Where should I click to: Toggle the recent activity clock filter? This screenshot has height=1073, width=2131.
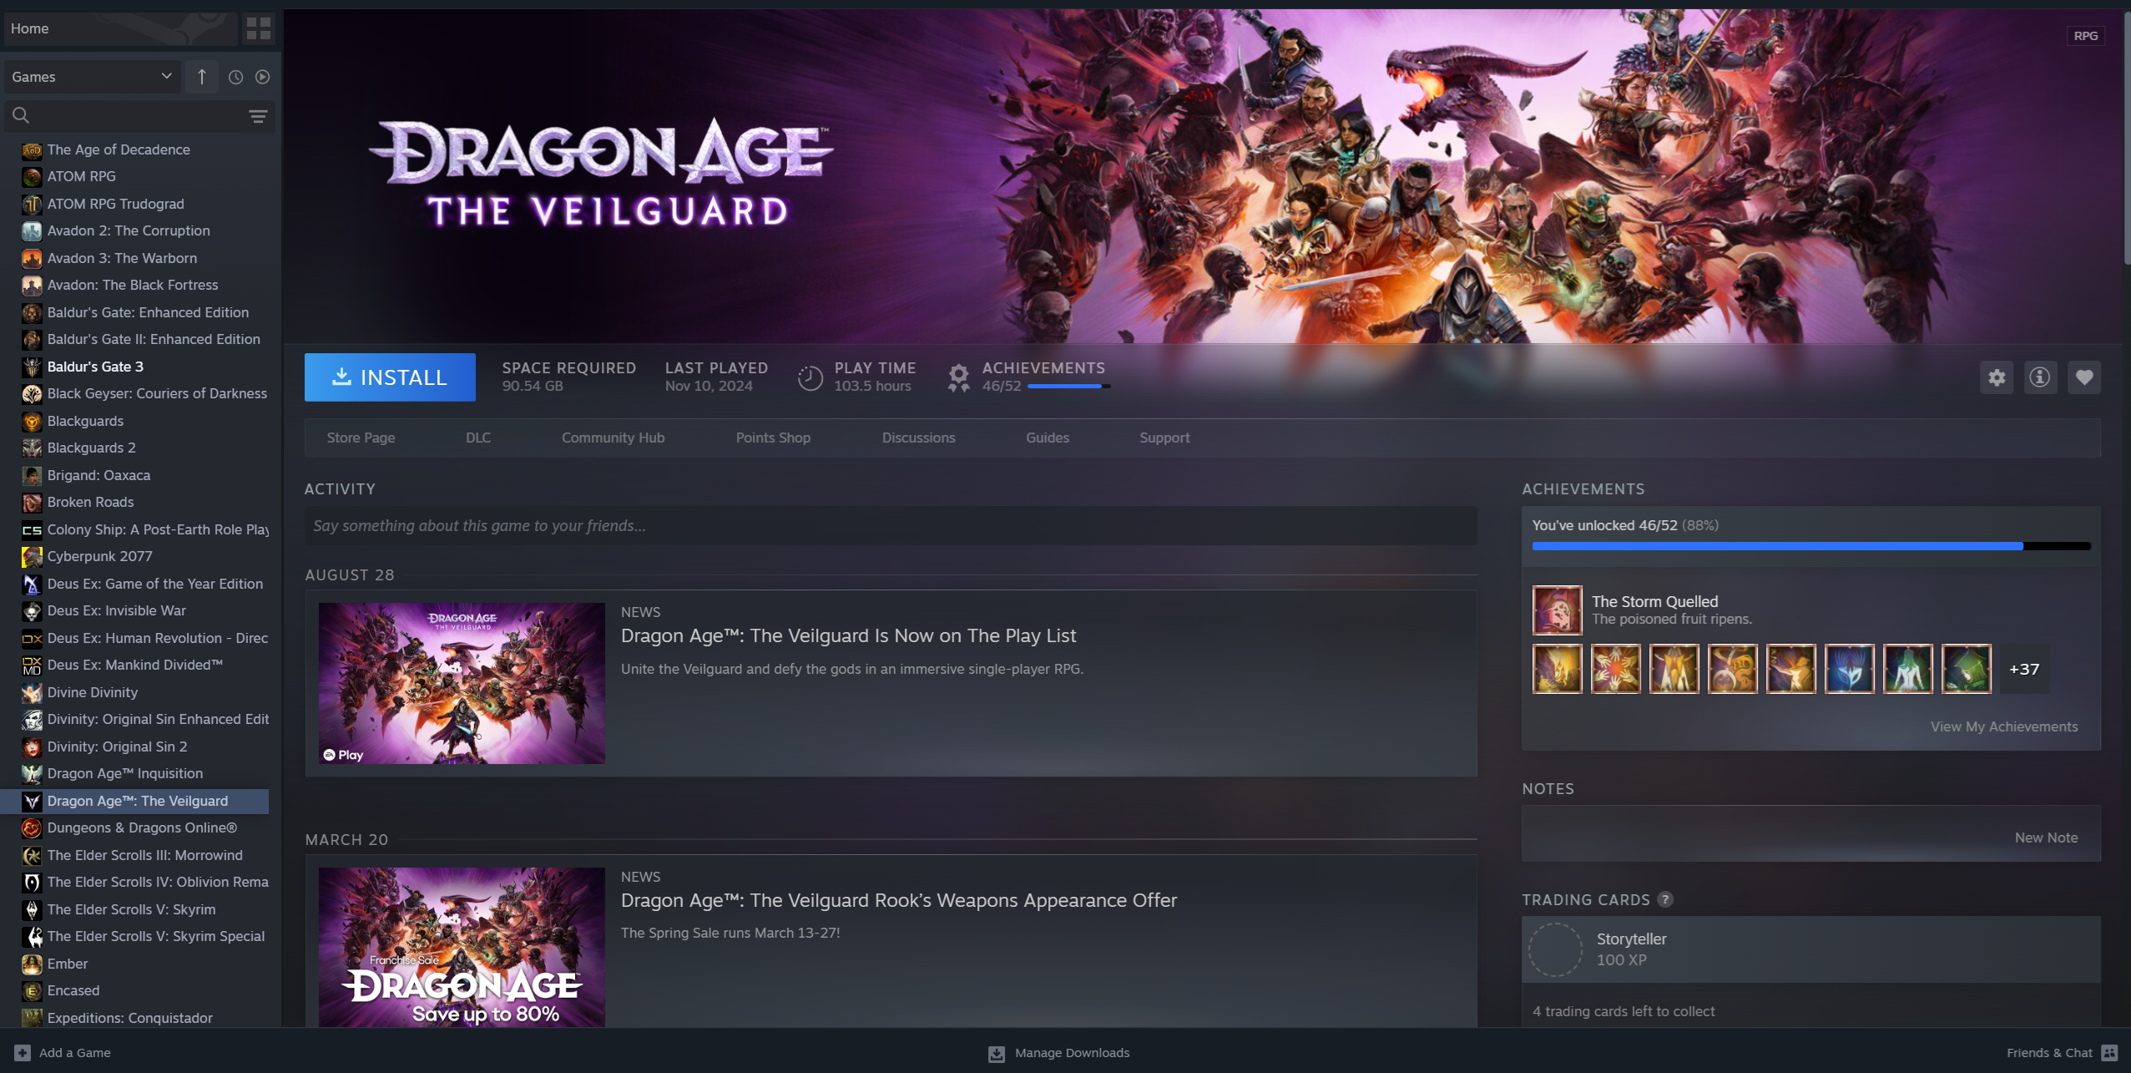tap(236, 77)
